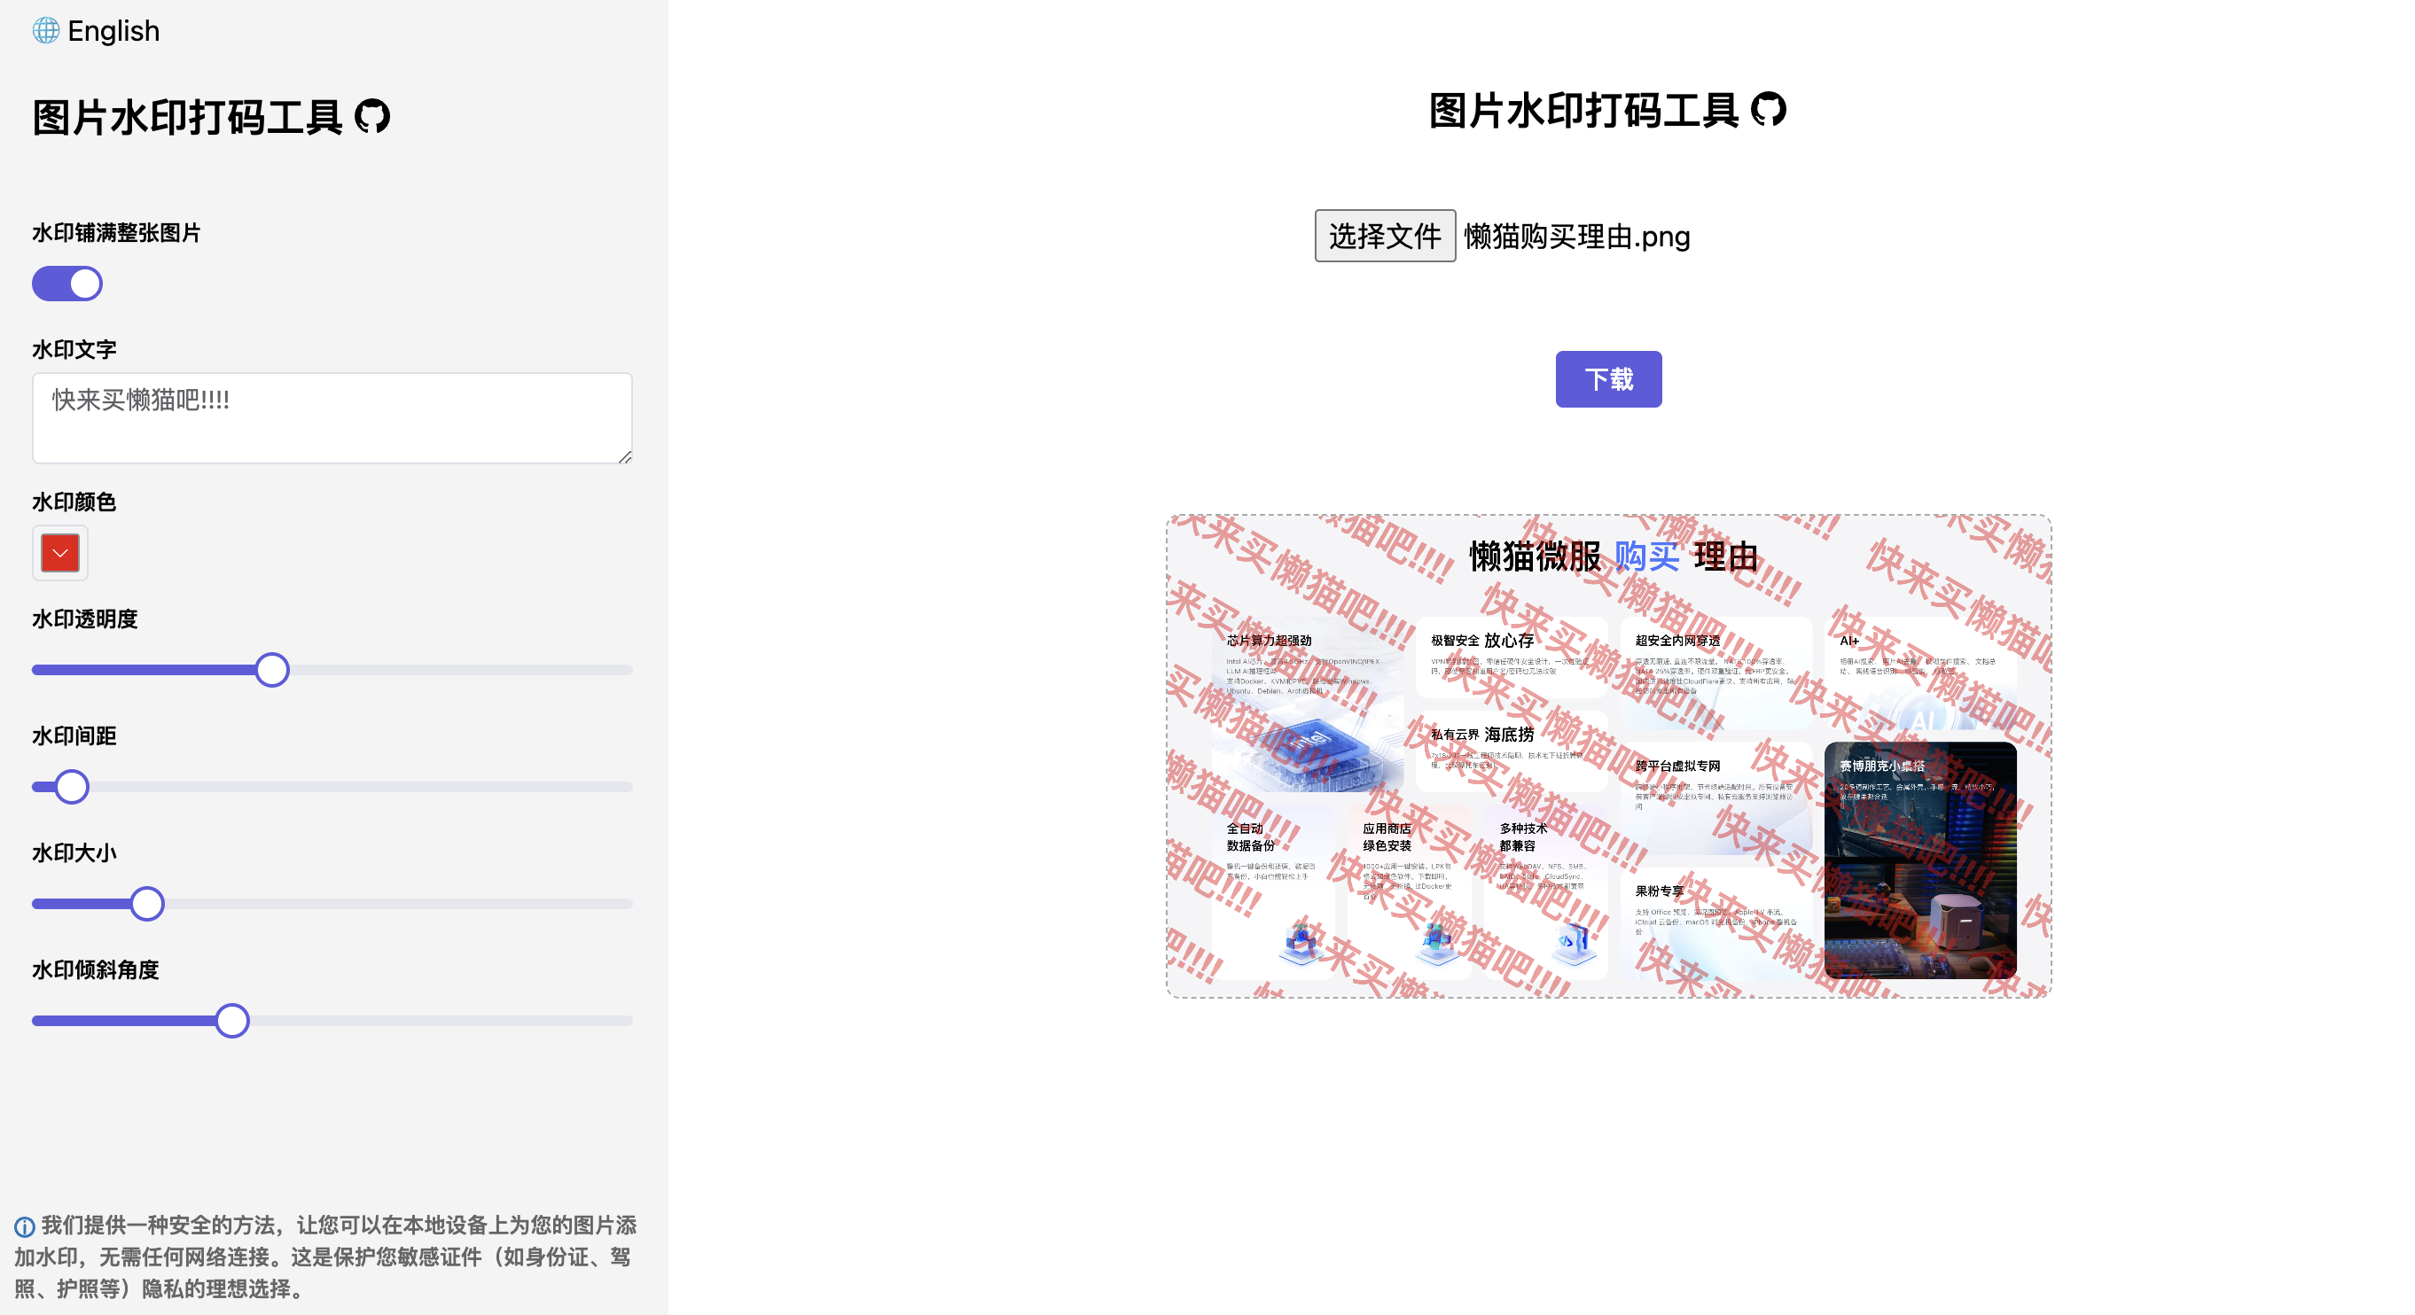Switch language to English

point(113,31)
